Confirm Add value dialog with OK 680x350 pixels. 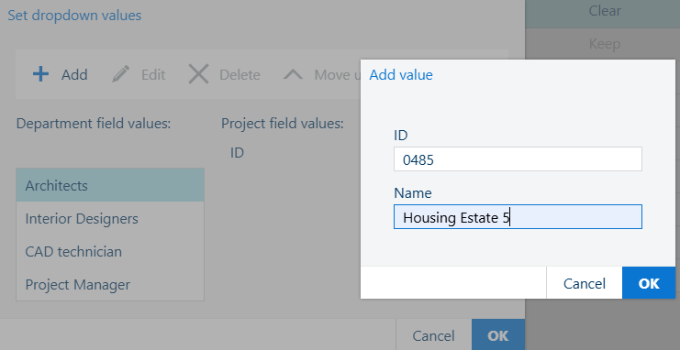(x=649, y=283)
